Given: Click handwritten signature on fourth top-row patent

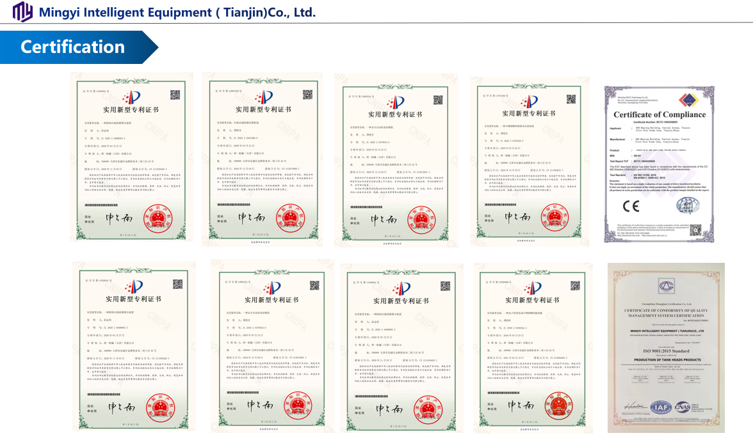Looking at the screenshot, I should [517, 217].
